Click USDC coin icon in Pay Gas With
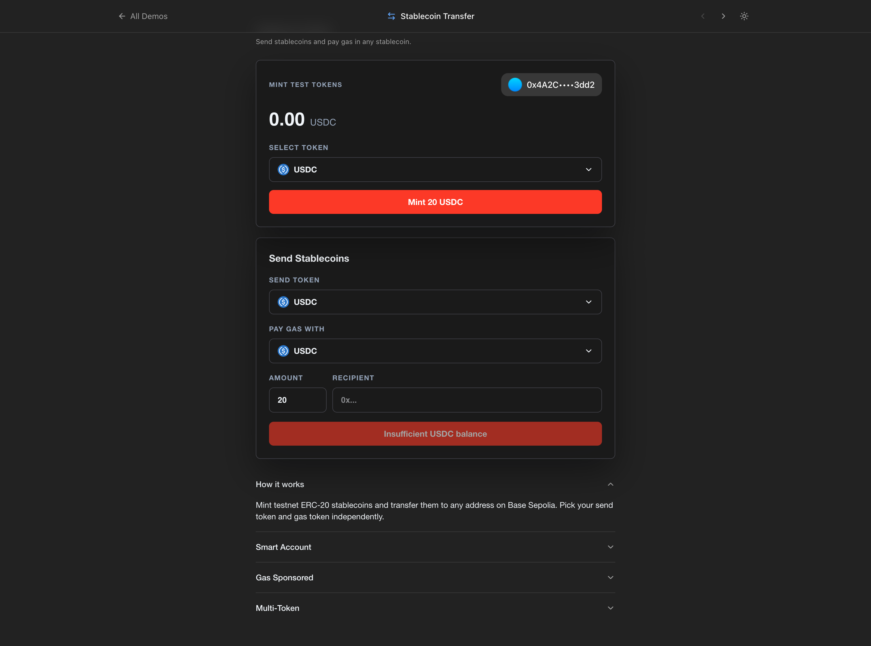 [x=283, y=351]
